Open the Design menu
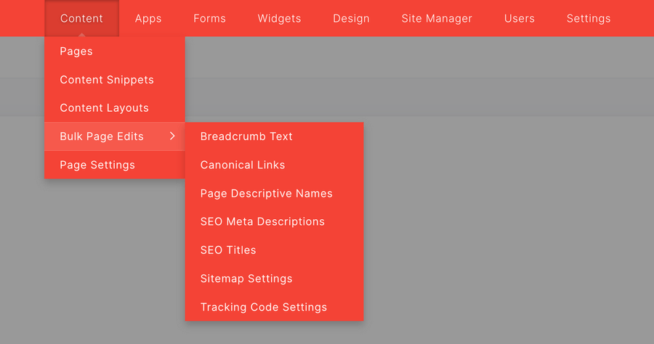Image resolution: width=654 pixels, height=344 pixels. click(351, 18)
